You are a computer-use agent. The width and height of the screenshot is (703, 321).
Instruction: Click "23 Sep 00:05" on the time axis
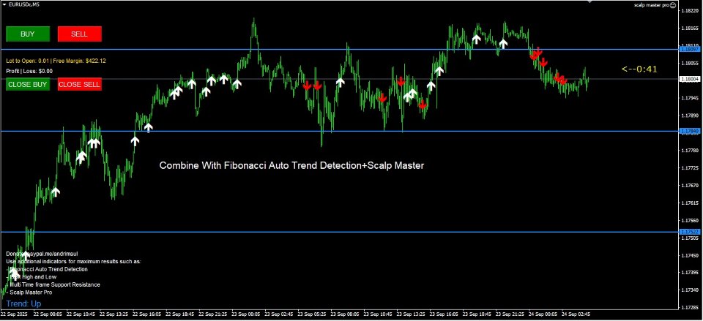[246, 314]
